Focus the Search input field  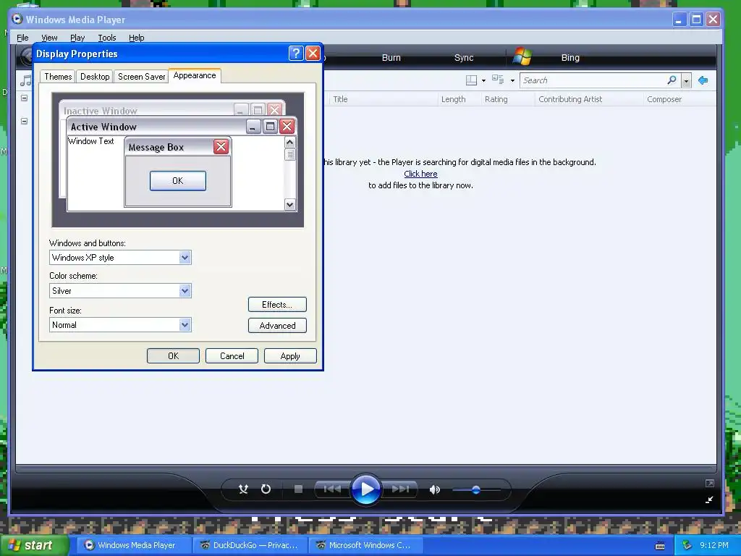(593, 80)
